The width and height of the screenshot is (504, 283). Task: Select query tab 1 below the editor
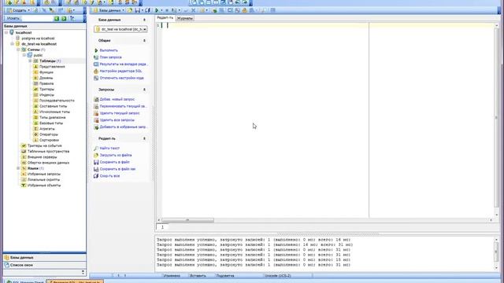(x=162, y=227)
